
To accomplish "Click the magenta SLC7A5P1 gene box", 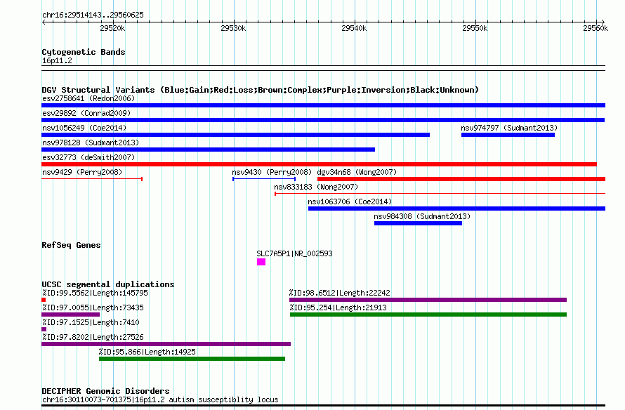I will [261, 262].
